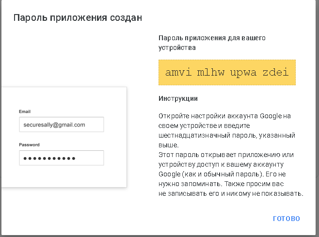Click the ГОТОВО button
The image size is (319, 237).
[286, 219]
